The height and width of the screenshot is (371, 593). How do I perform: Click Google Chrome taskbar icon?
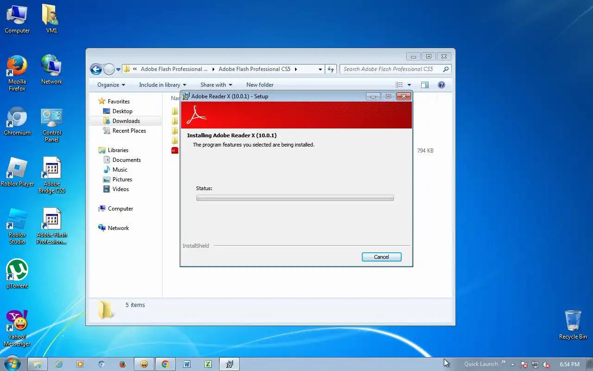pos(165,365)
